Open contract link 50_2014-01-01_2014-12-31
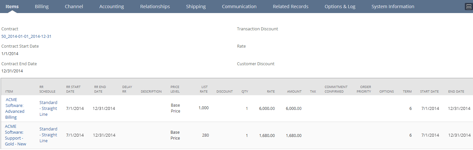 pyautogui.click(x=26, y=37)
